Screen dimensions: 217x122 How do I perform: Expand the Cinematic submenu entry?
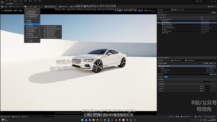coord(32,26)
